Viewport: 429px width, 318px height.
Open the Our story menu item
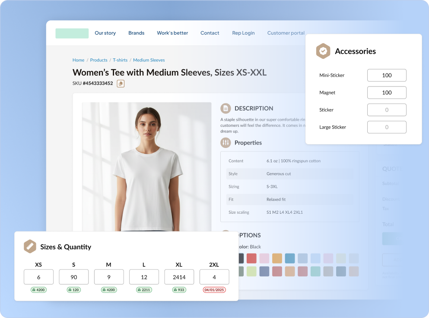pos(105,33)
